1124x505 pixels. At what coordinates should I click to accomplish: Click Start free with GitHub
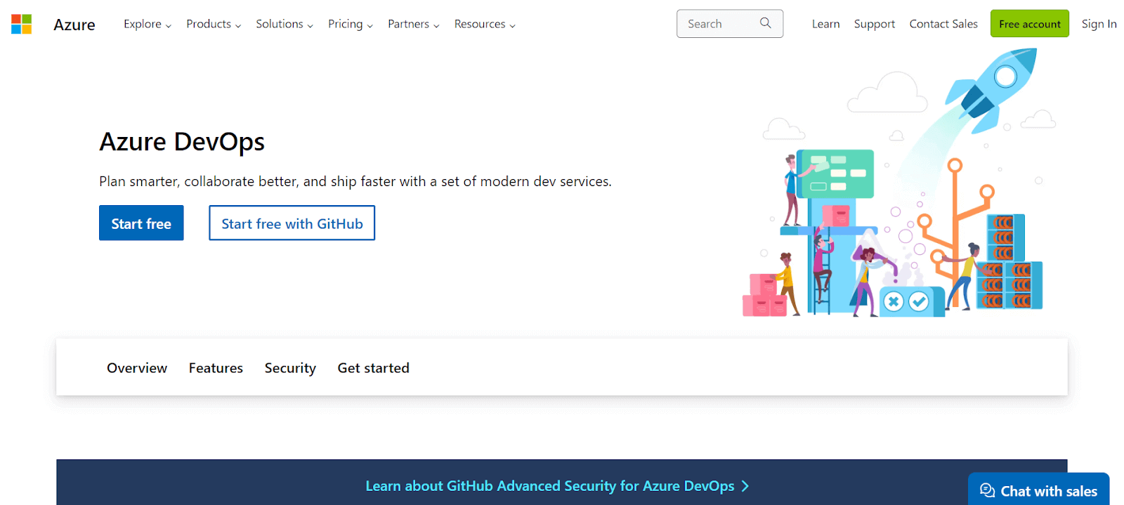click(292, 223)
